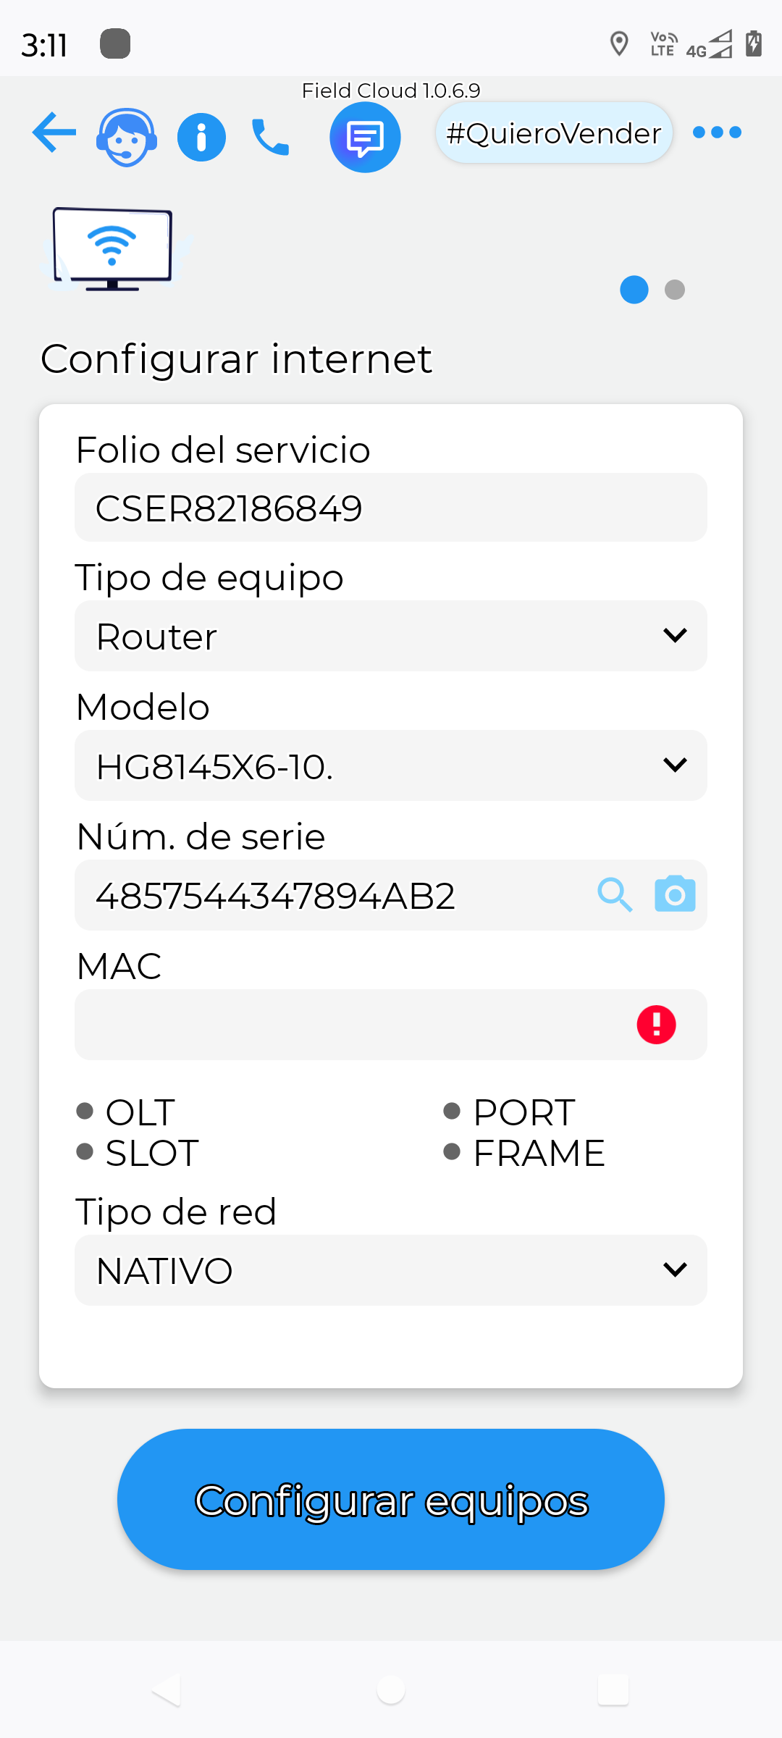
Task: Click the Núm. de serie input field
Action: (333, 895)
